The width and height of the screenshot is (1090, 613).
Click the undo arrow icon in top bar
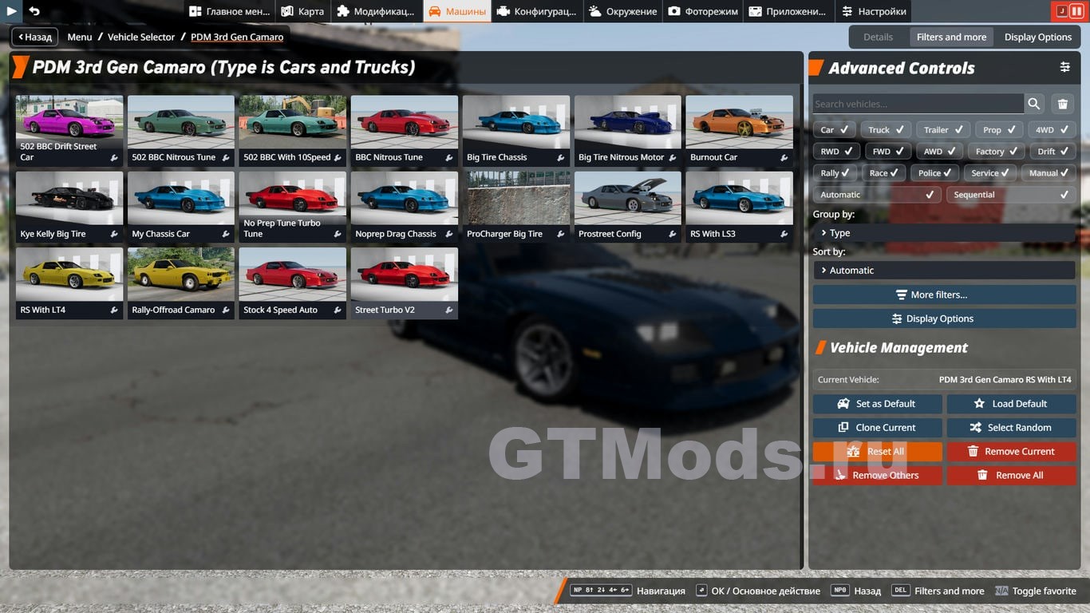(34, 11)
